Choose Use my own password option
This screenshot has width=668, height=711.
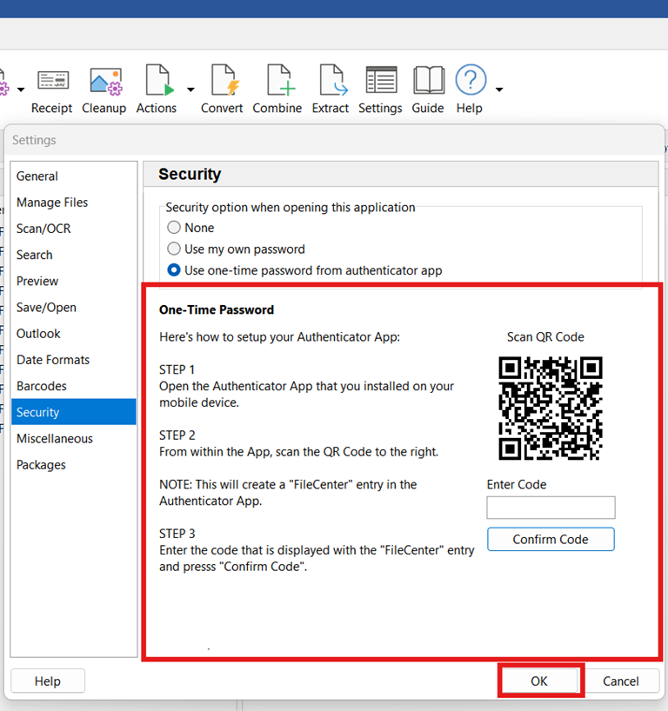point(174,249)
